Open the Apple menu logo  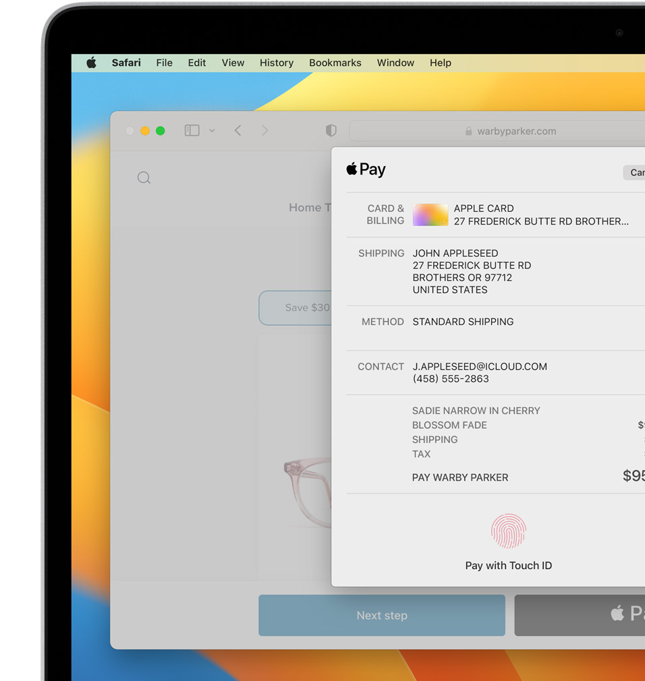pos(91,63)
